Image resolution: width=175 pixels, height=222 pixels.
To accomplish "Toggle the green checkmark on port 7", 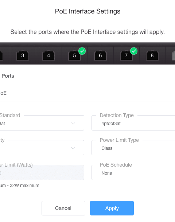I will point(134,51).
